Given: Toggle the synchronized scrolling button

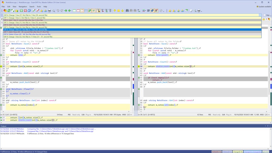Looking at the screenshot, I should click(x=90, y=11).
